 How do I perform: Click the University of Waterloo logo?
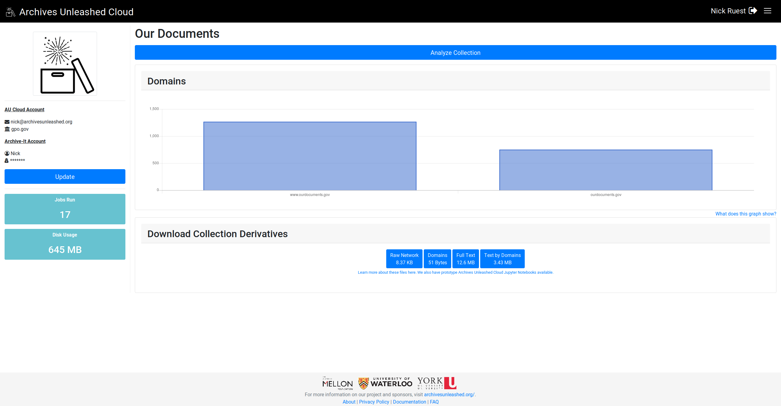point(385,383)
